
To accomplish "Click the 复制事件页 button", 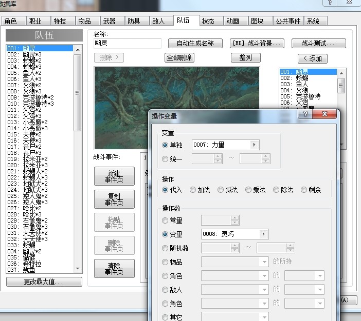I will point(114,199).
